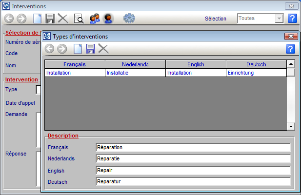Click the magnifier preview icon in main toolbar
The width and height of the screenshot is (301, 195).
coord(79,19)
